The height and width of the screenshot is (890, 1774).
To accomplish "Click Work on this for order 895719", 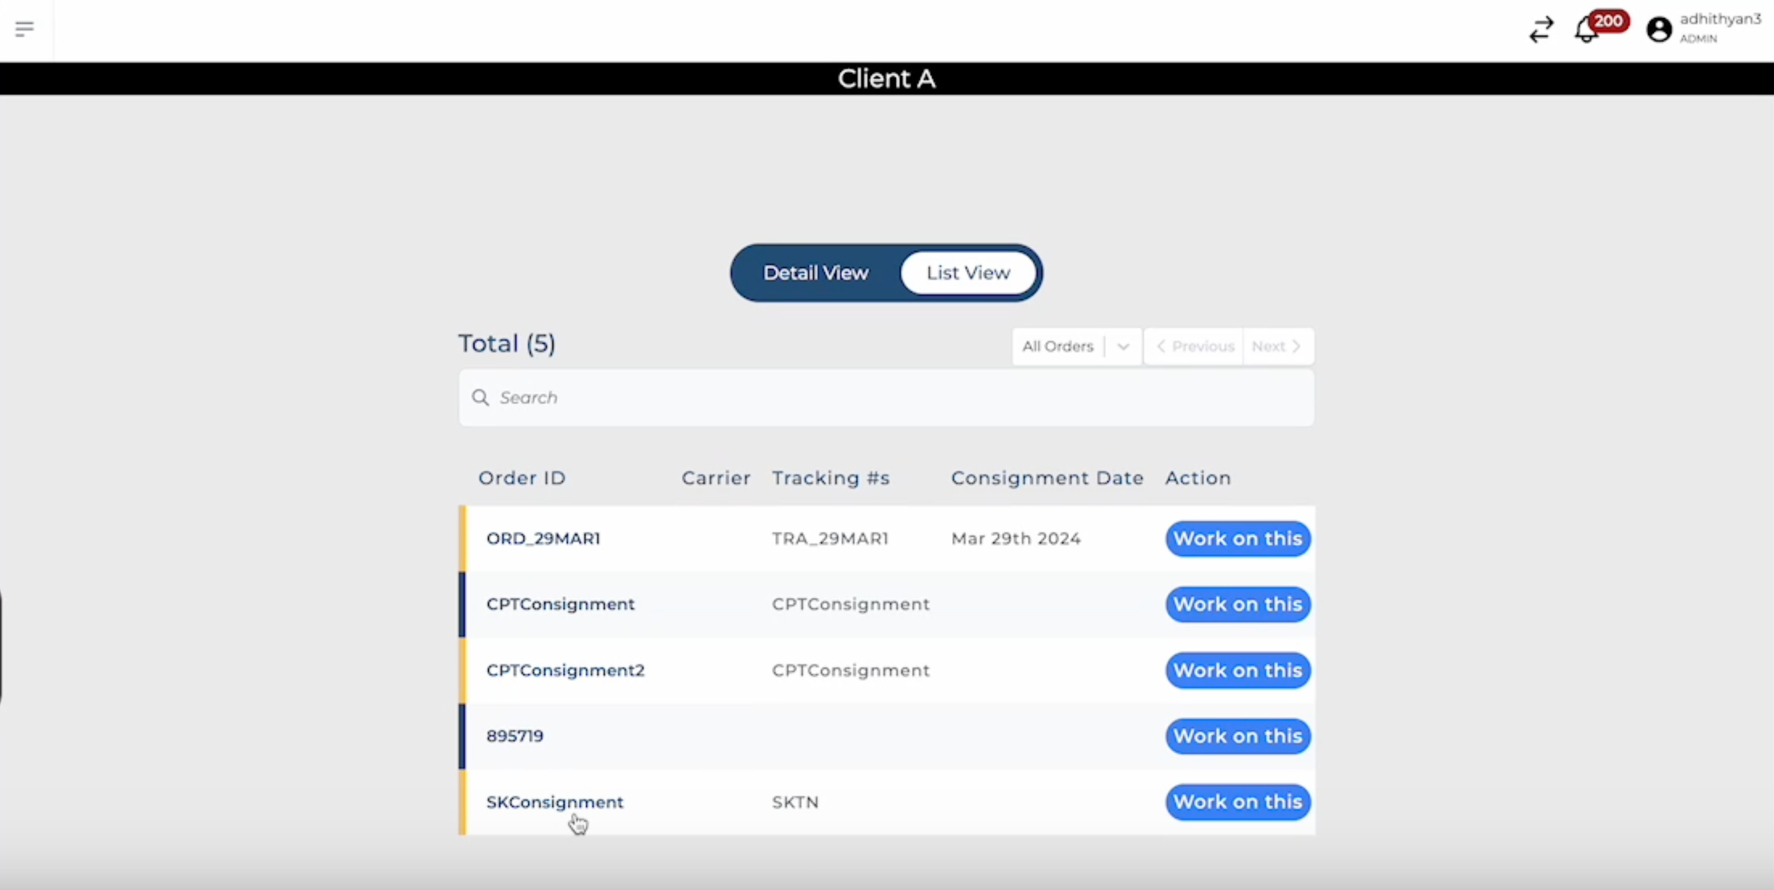I will click(x=1237, y=736).
